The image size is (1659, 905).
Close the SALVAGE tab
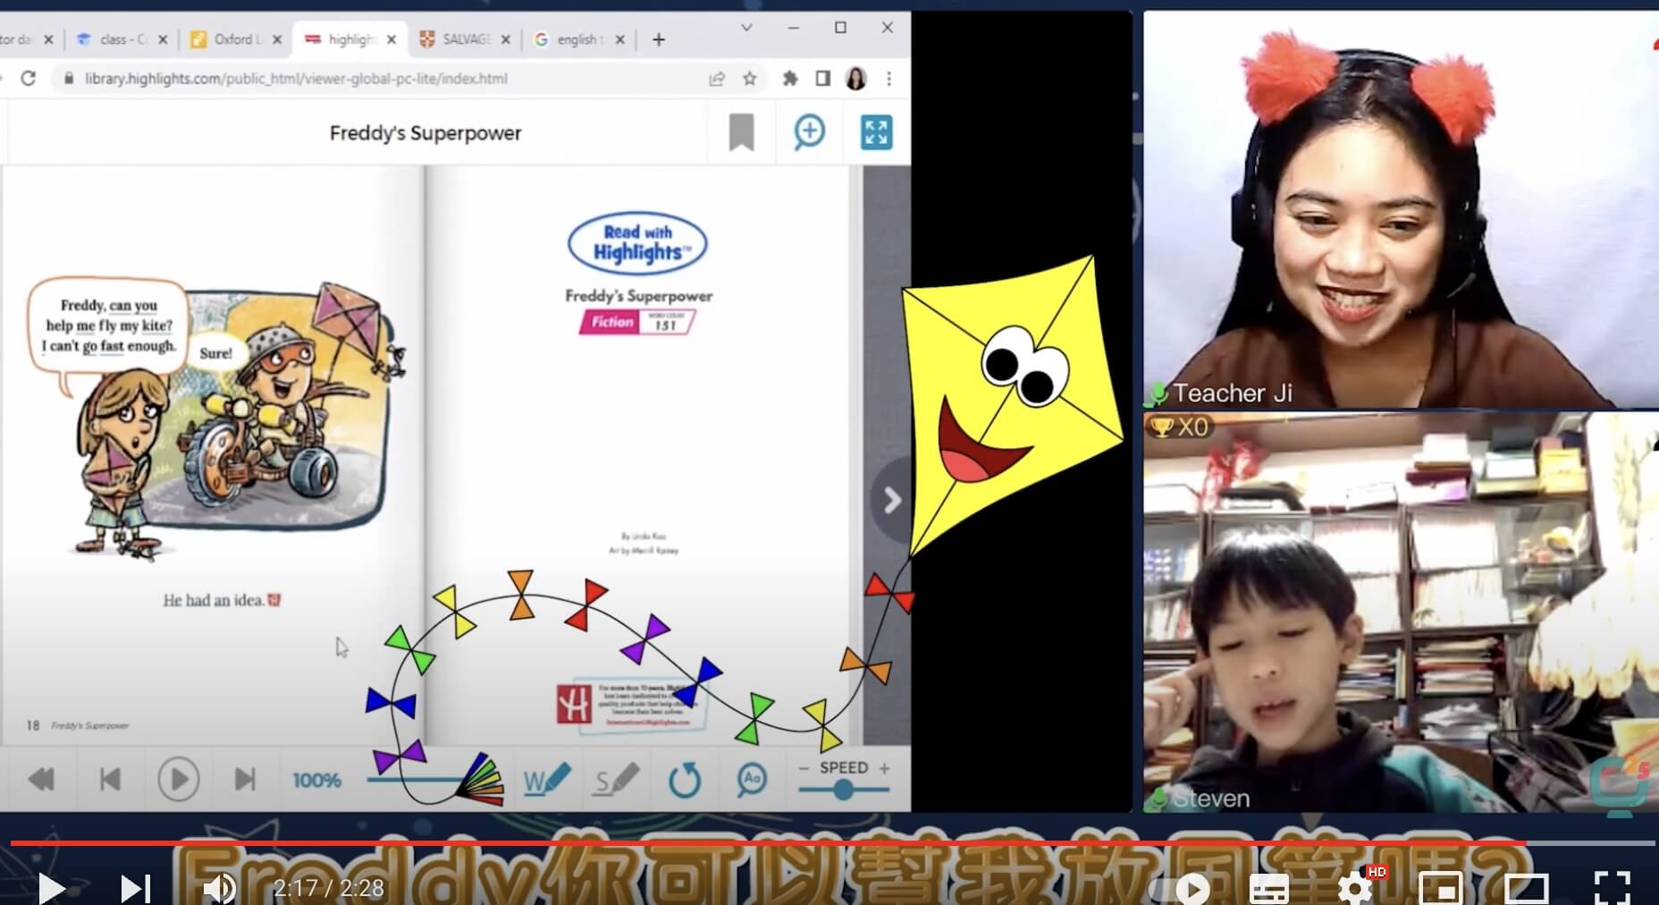tap(506, 39)
